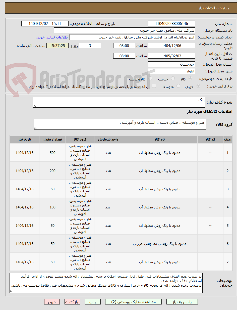The width and height of the screenshot is (237, 310).
Task: Click item name in row 6
Action: click(160, 244)
